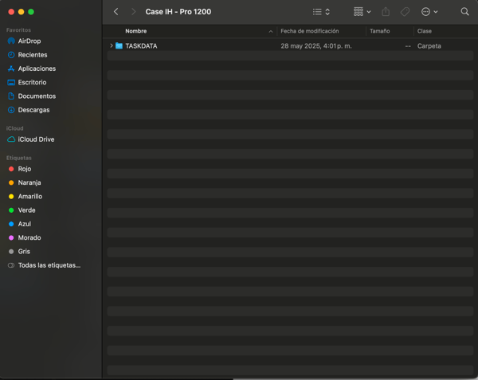Open the list view switcher control
The height and width of the screenshot is (380, 478).
point(321,12)
